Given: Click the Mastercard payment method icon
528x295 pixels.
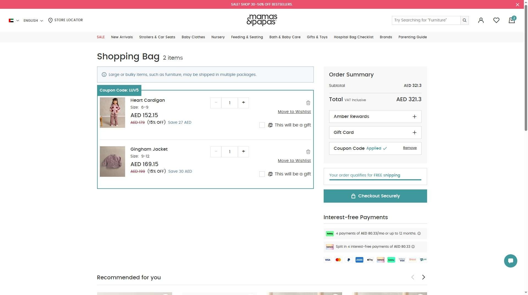Looking at the screenshot, I should pos(338,260).
